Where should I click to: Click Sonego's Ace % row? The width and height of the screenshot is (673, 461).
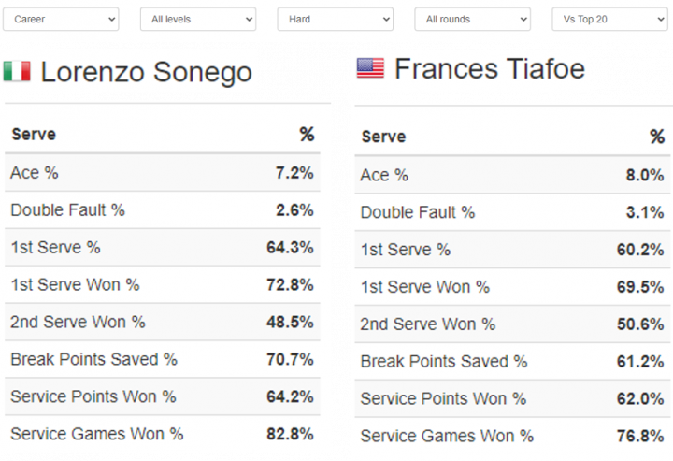(x=163, y=173)
